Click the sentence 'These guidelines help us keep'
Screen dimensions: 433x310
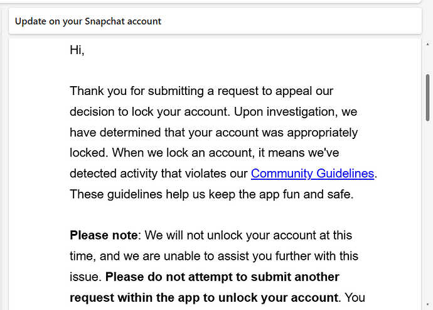coord(211,194)
